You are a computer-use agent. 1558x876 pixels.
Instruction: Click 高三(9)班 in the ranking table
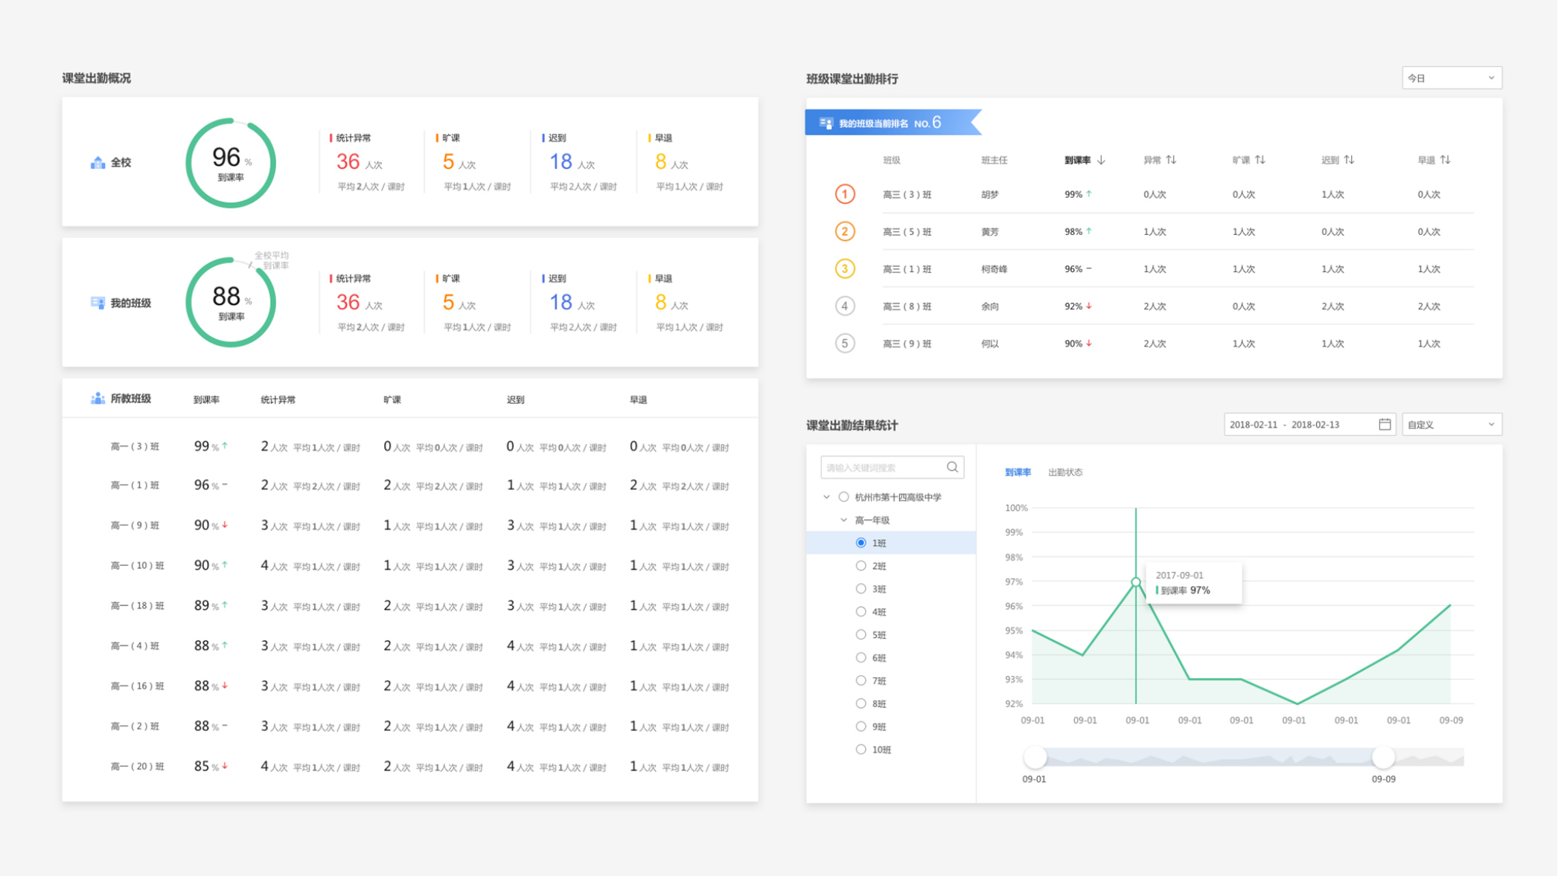click(x=907, y=344)
